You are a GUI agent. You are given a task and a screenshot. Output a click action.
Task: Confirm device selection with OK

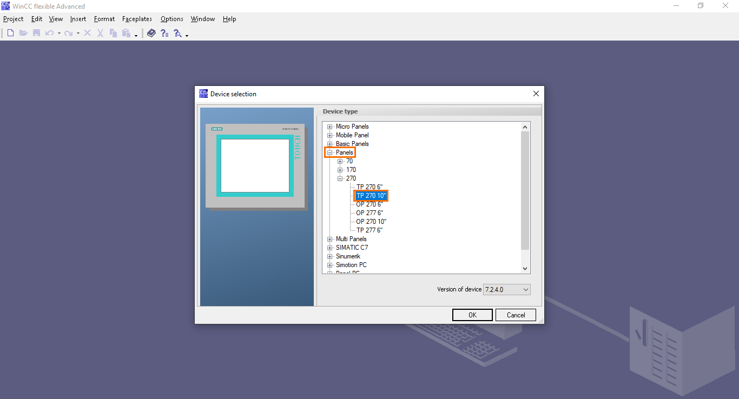pyautogui.click(x=472, y=315)
